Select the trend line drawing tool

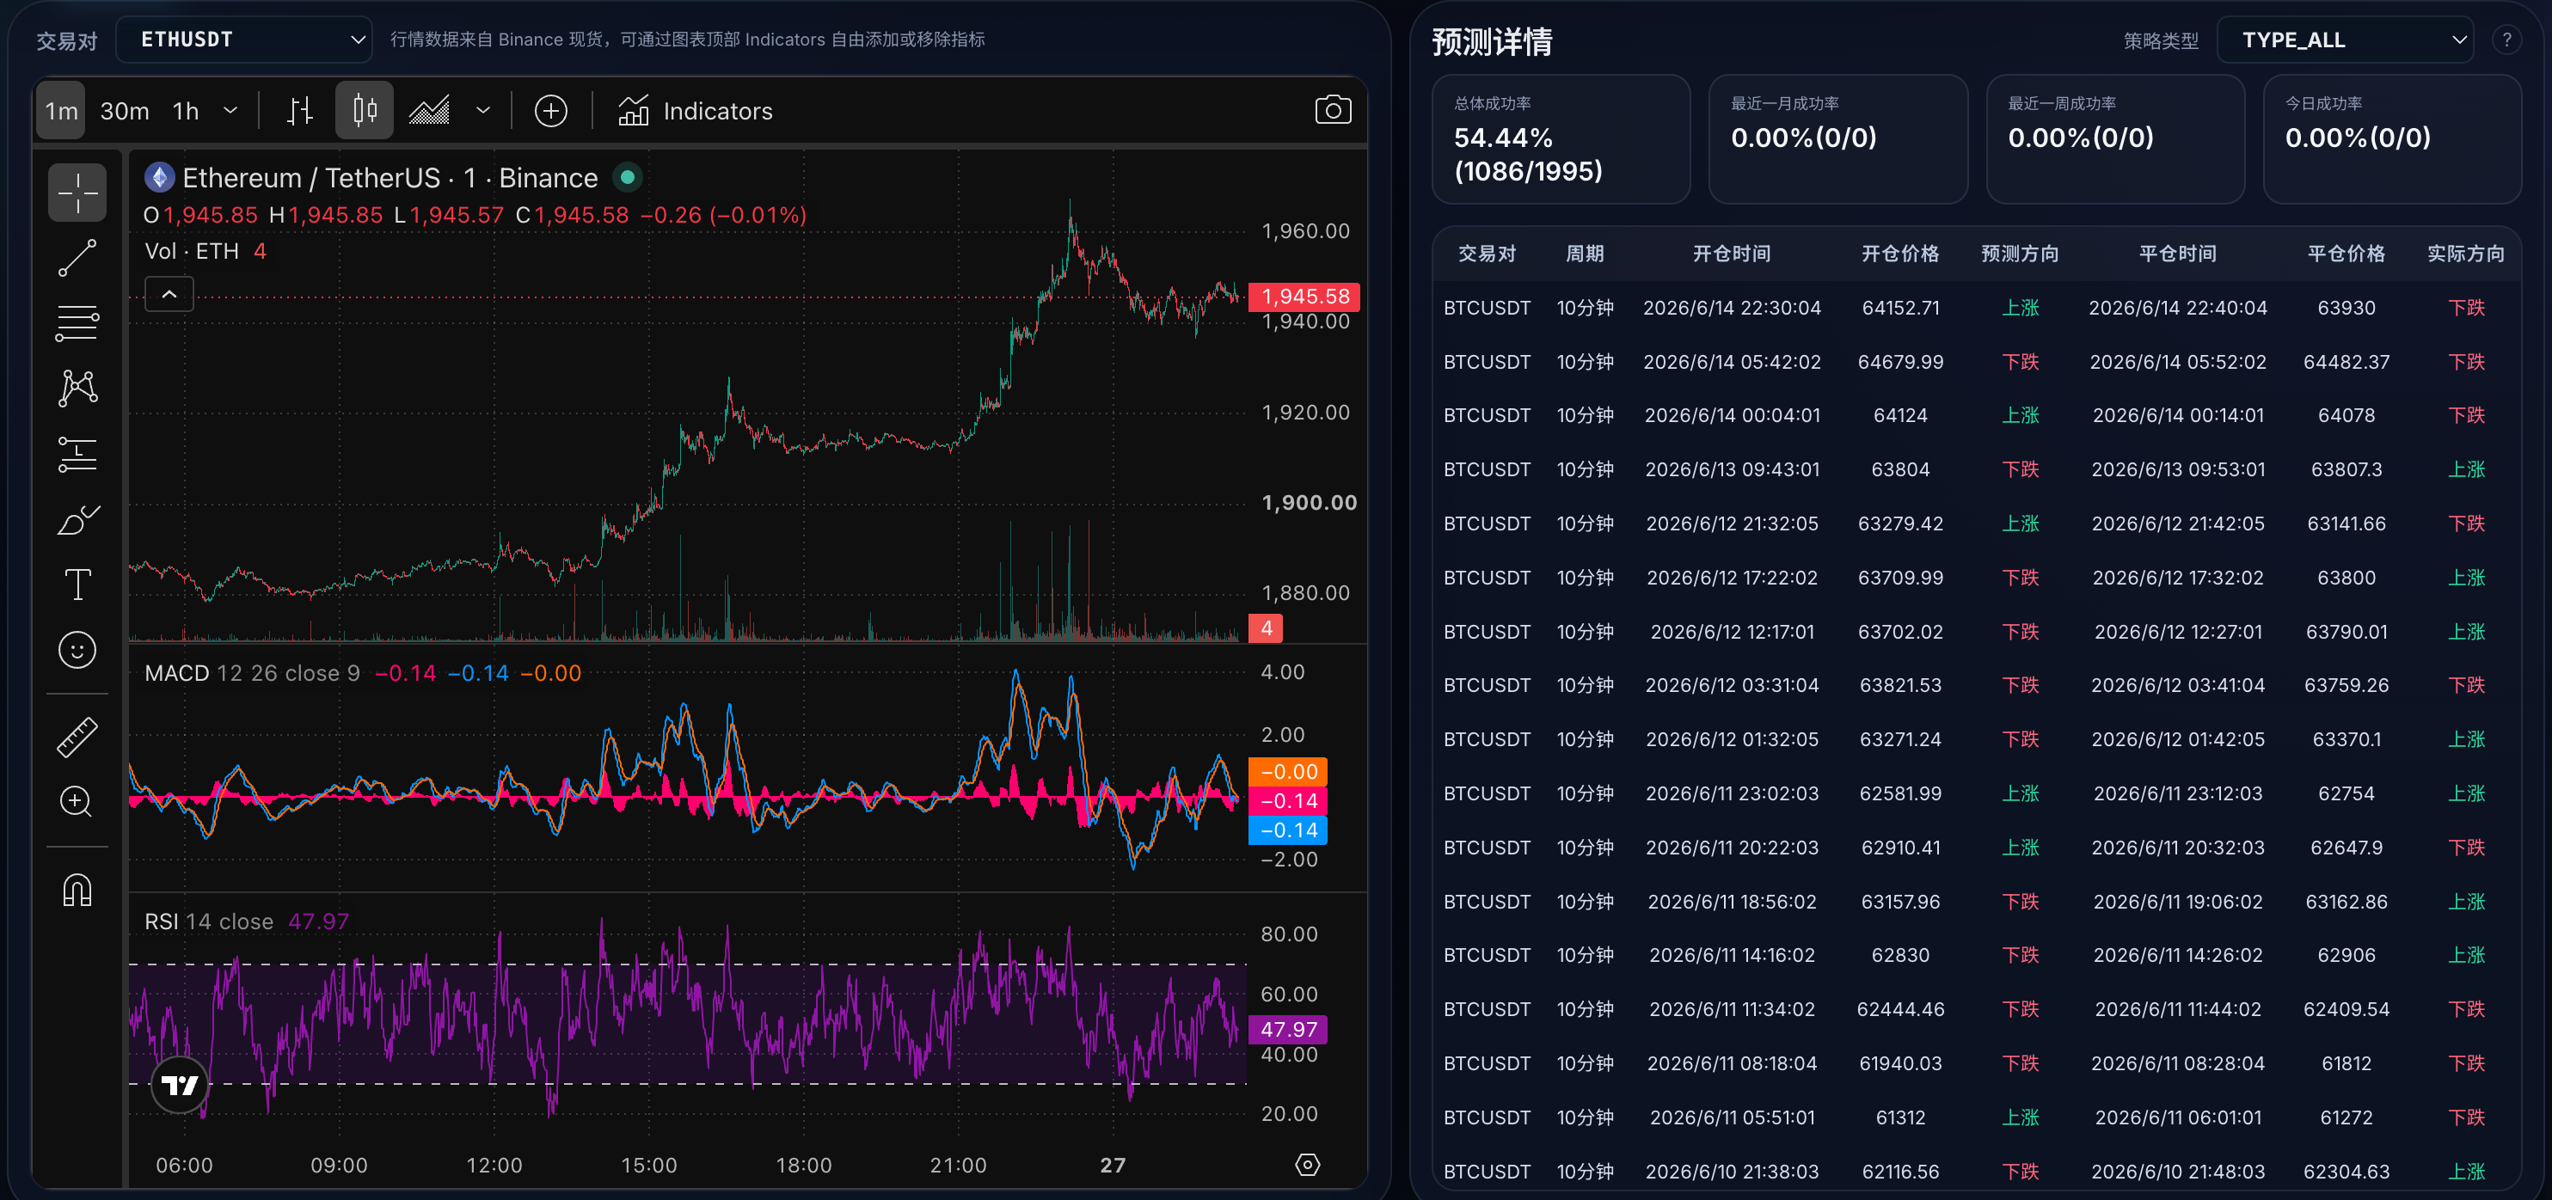point(77,257)
